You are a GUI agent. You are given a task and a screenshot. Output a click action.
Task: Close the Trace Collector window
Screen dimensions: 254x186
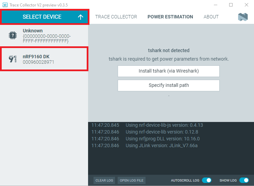pos(246,5)
